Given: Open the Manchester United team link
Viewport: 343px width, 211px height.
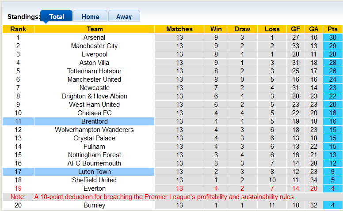Looking at the screenshot, I should click(94, 79).
